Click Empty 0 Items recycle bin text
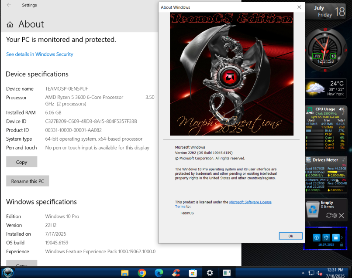Viewport: 352px width, 278px height. (x=327, y=204)
